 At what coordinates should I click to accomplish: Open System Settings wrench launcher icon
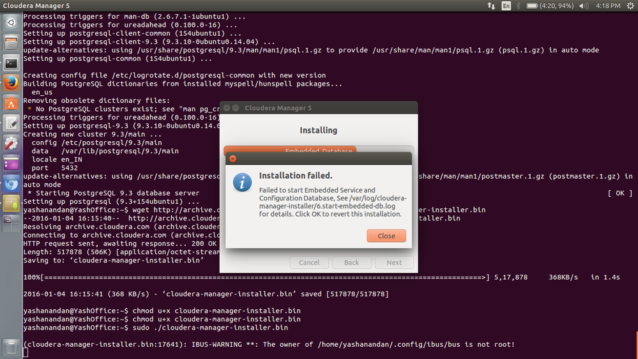(x=11, y=143)
